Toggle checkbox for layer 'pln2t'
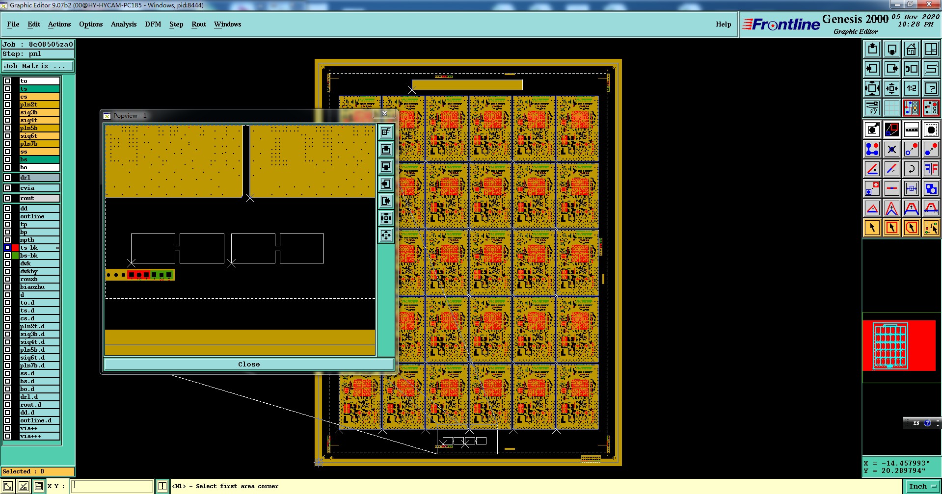The width and height of the screenshot is (942, 494). click(x=7, y=104)
